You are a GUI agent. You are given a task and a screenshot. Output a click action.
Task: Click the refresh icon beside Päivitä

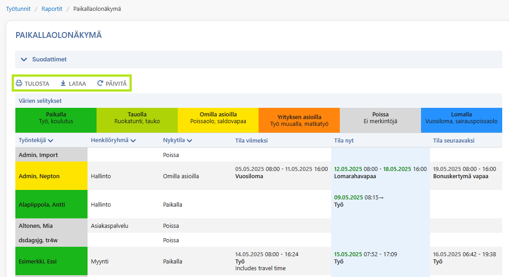tap(100, 83)
